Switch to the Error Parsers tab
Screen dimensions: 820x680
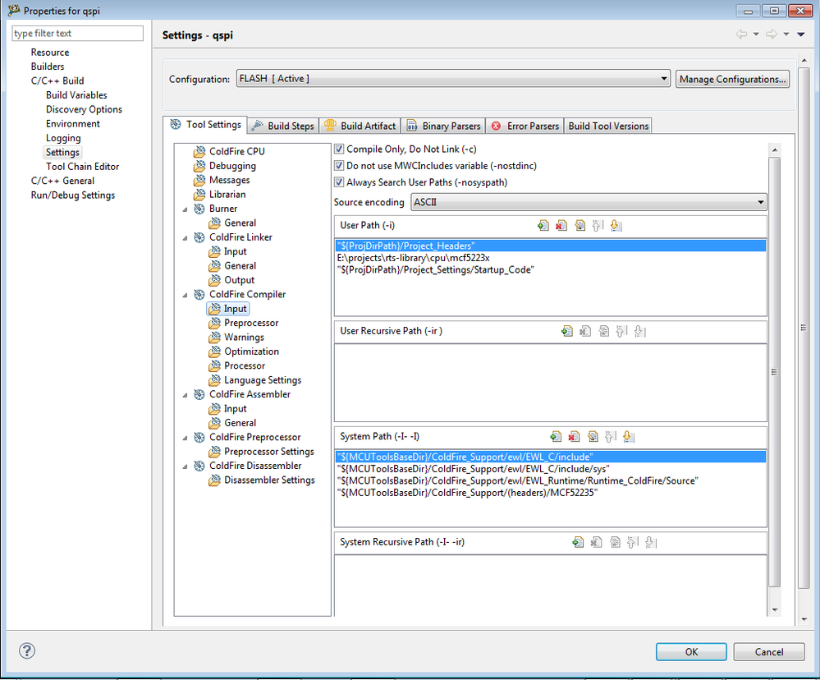[525, 126]
